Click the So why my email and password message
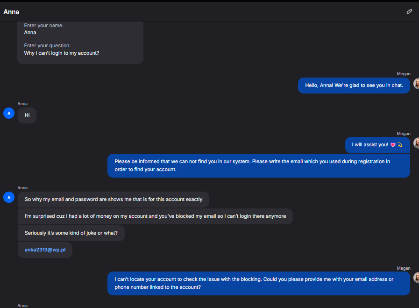 click(114, 200)
